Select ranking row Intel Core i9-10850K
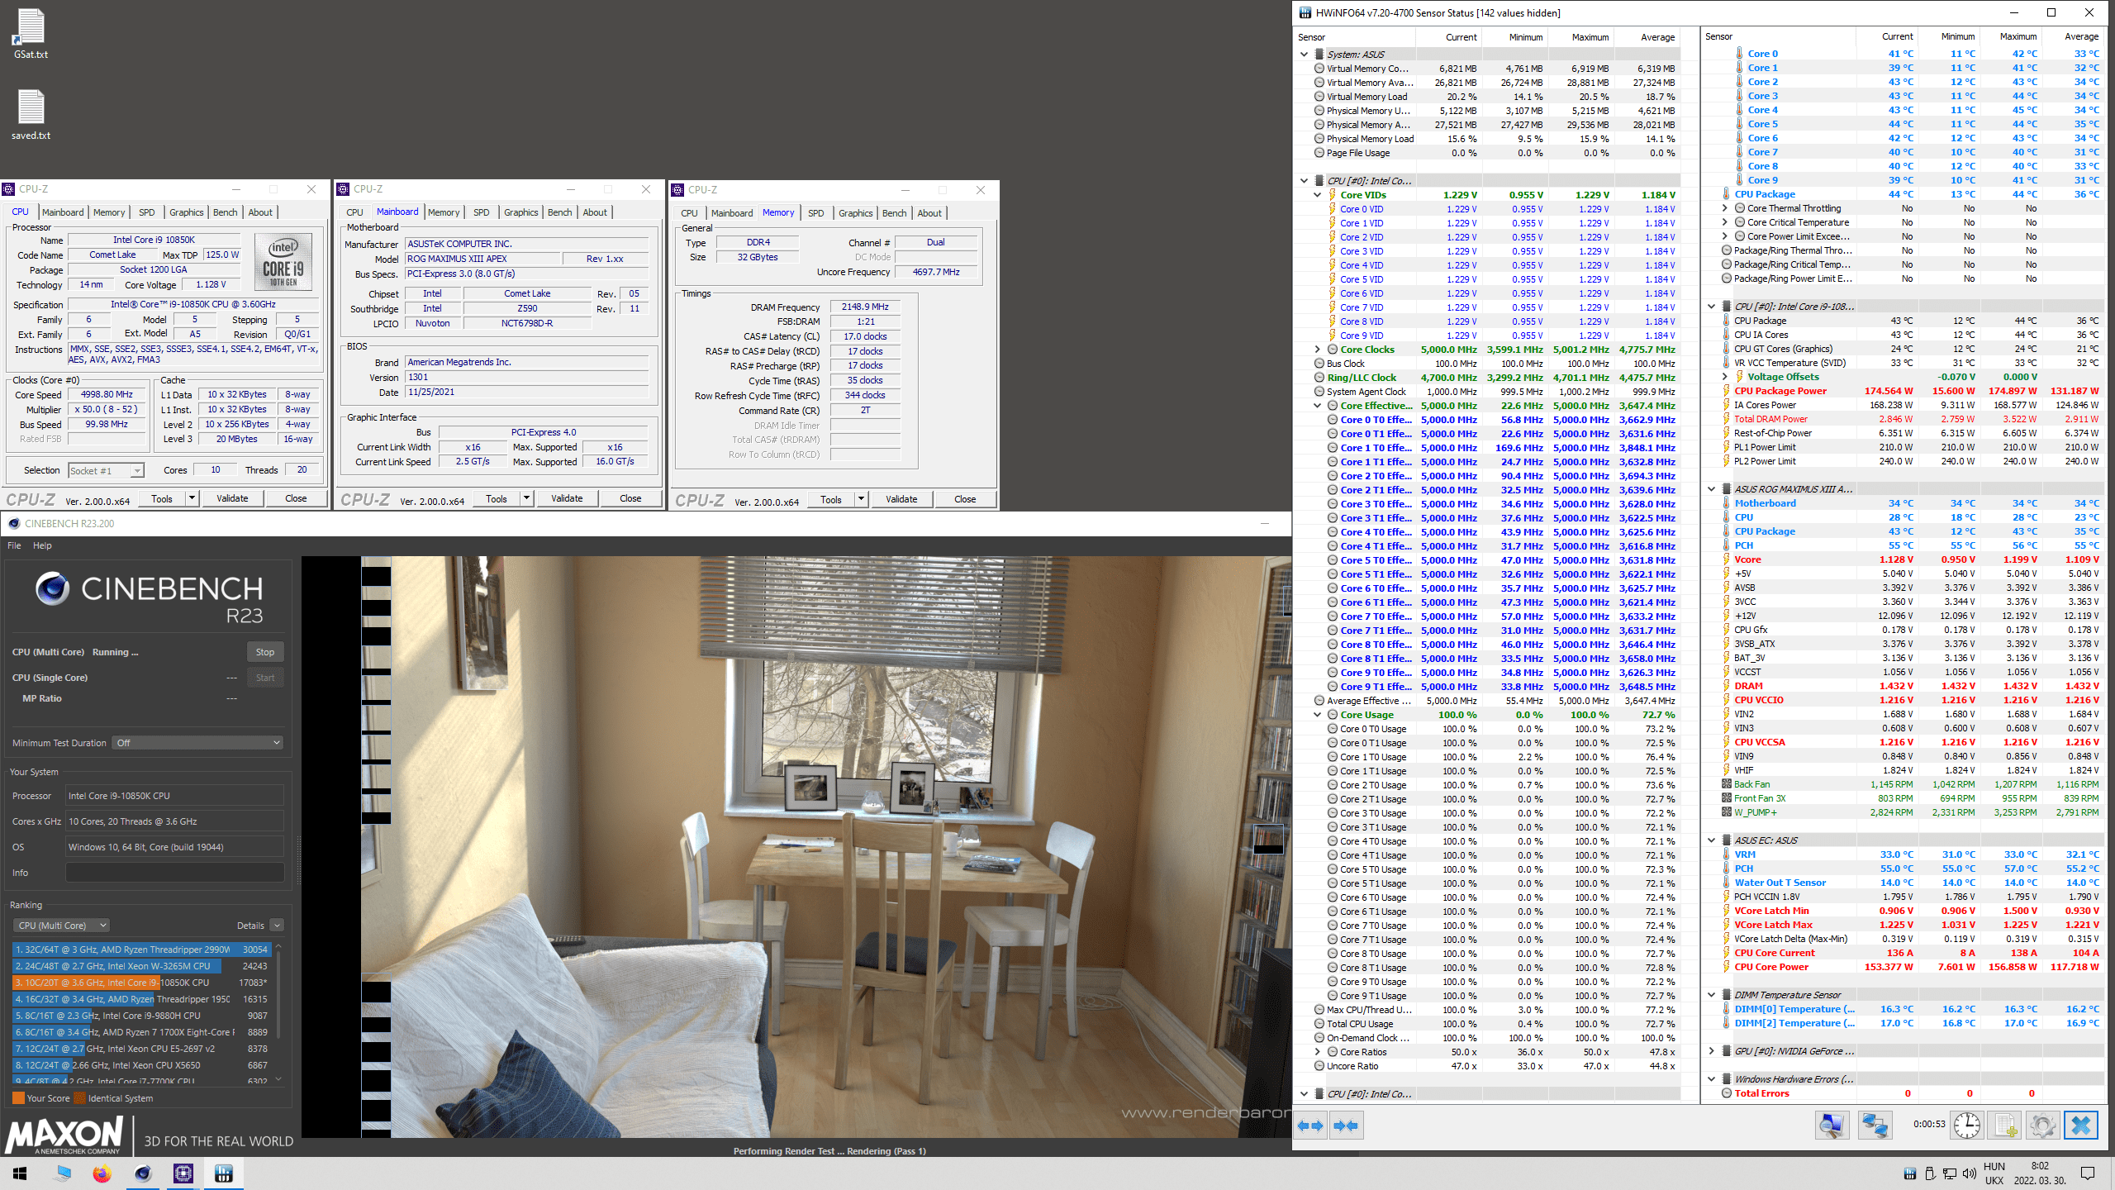2115x1190 pixels. 141,983
